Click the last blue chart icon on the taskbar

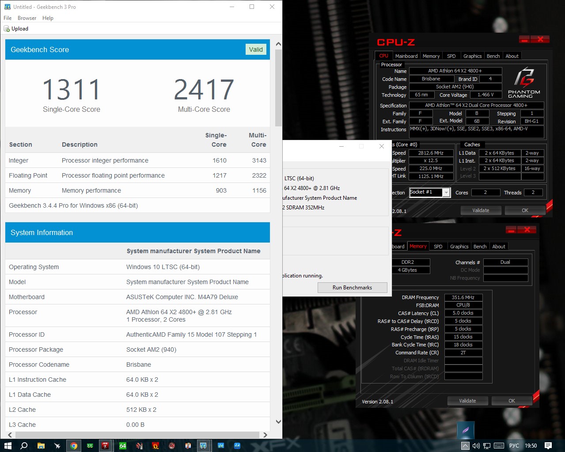pyautogui.click(x=237, y=445)
